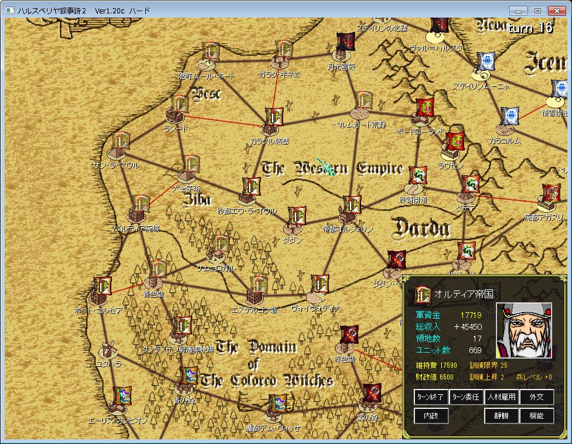The width and height of the screenshot is (572, 444).
Task: Select the 赤色砦 axe banner
Action: click(349, 335)
